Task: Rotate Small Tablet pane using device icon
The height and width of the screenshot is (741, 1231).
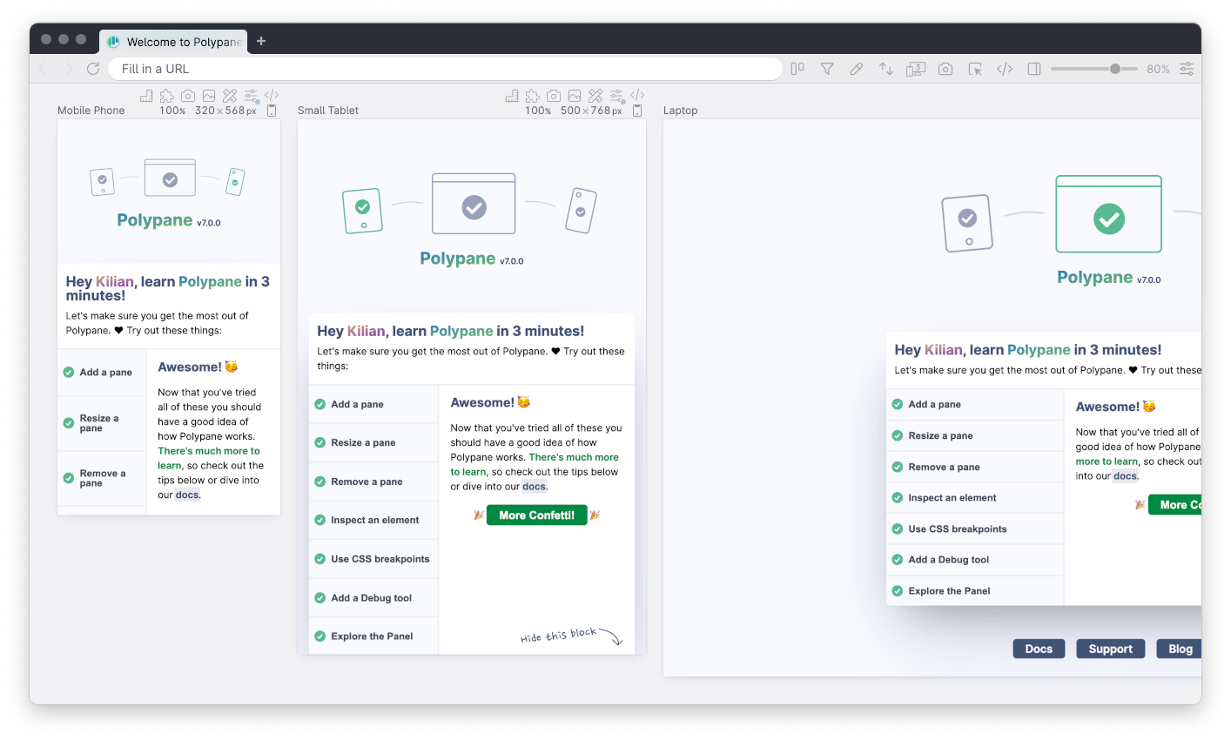Action: (637, 111)
